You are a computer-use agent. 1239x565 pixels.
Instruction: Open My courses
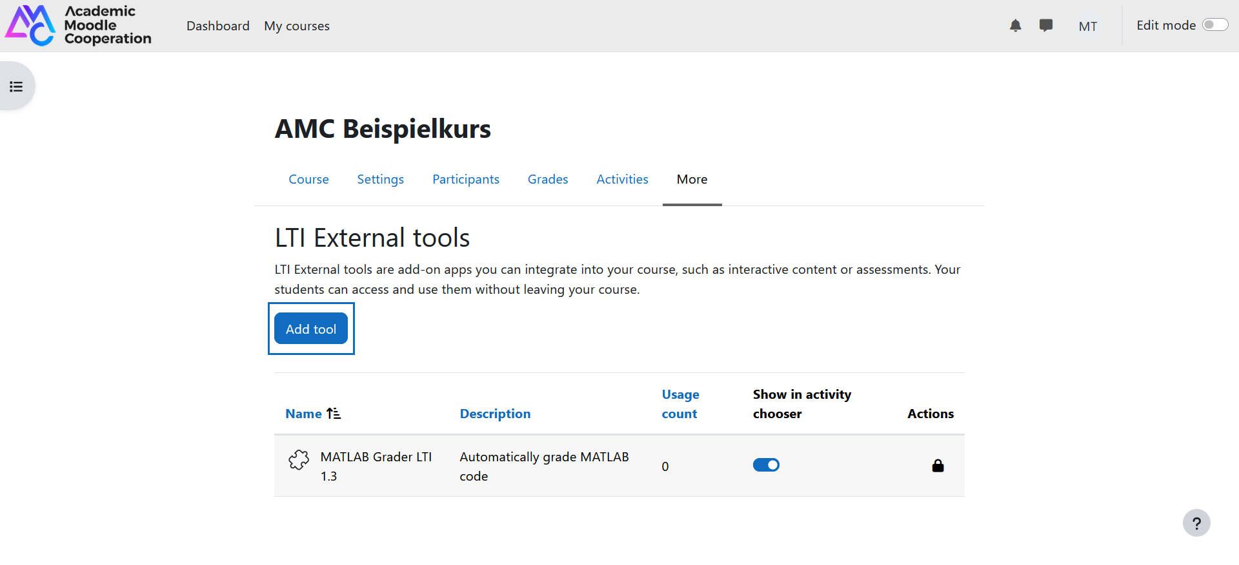coord(297,26)
